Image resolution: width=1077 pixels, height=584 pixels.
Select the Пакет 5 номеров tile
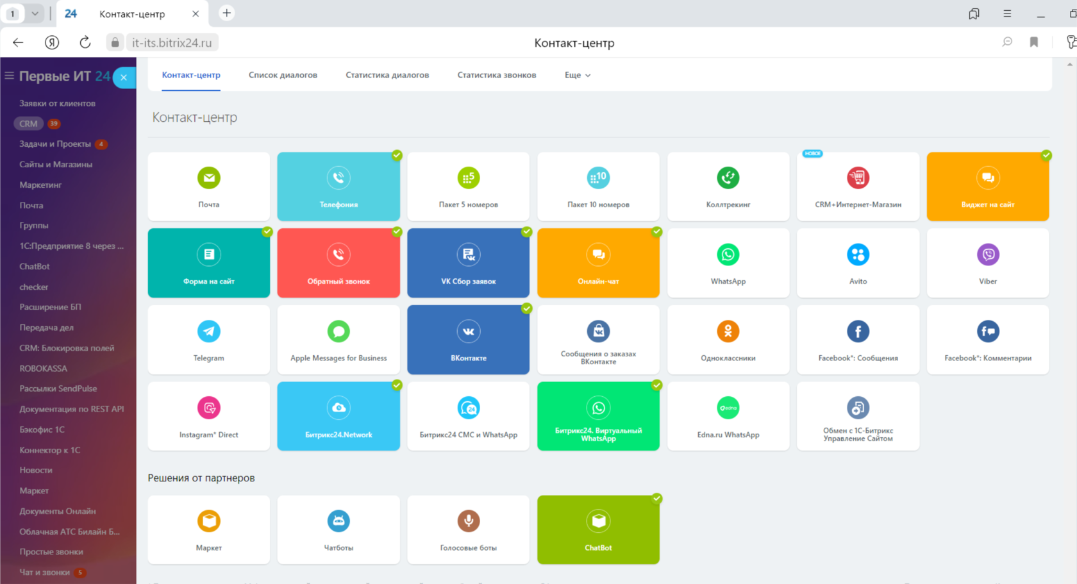coord(468,187)
